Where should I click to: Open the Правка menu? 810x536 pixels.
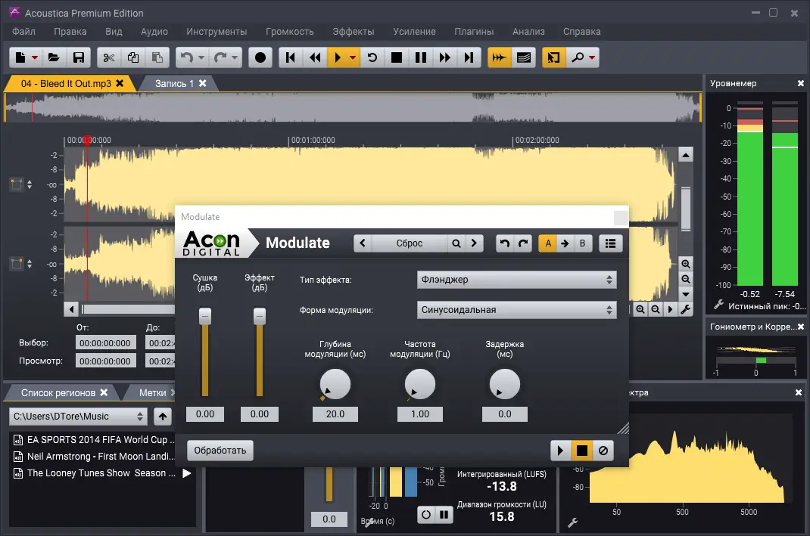click(x=70, y=32)
